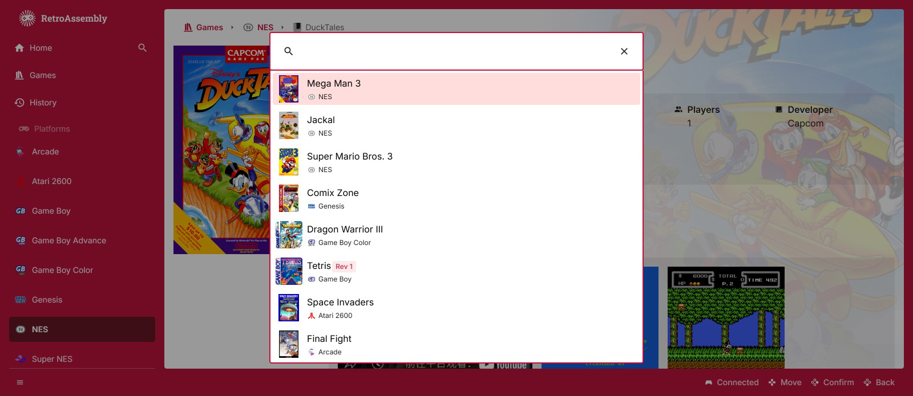Open the Comix Zone Genesis result

[456, 198]
